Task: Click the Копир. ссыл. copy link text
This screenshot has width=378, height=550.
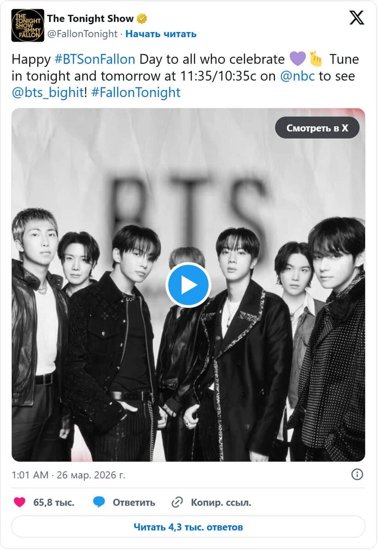Action: tap(221, 502)
